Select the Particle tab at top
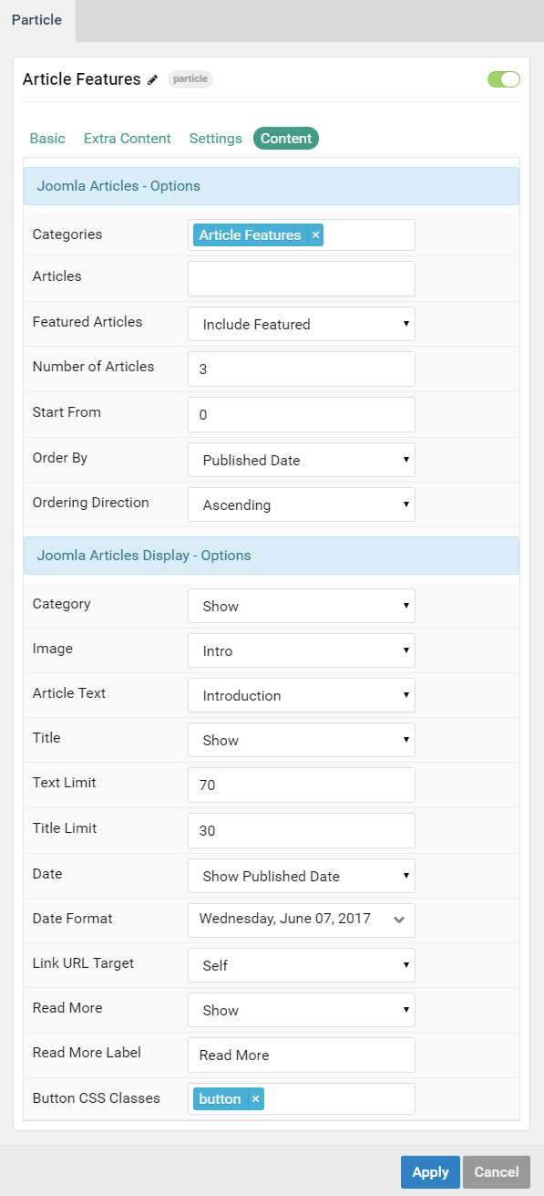Viewport: 544px width, 1196px height. point(37,20)
